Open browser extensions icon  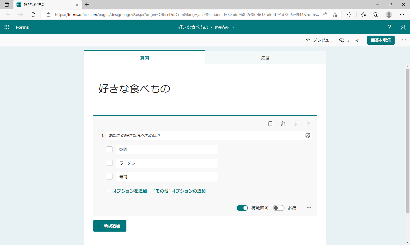pos(349,15)
